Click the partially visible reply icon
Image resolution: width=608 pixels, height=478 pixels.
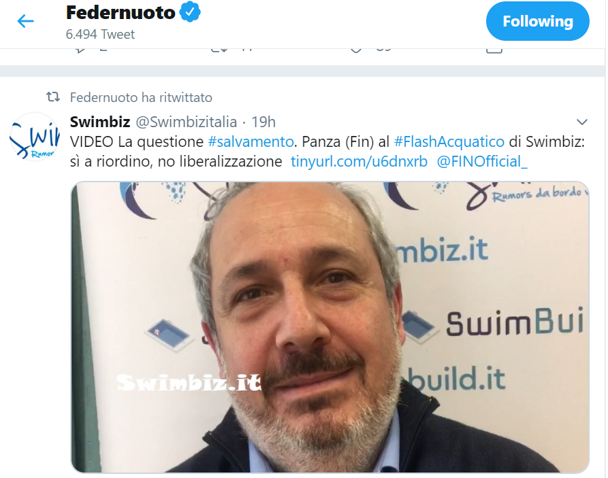click(x=80, y=50)
